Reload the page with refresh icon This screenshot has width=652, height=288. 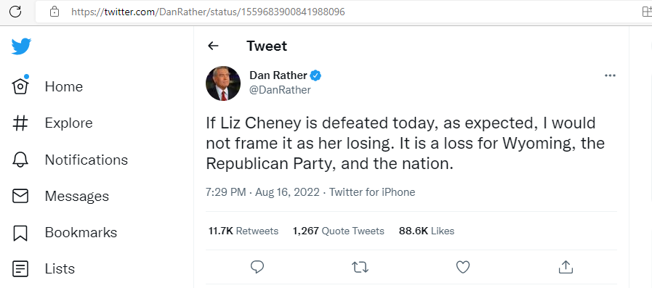[x=15, y=12]
